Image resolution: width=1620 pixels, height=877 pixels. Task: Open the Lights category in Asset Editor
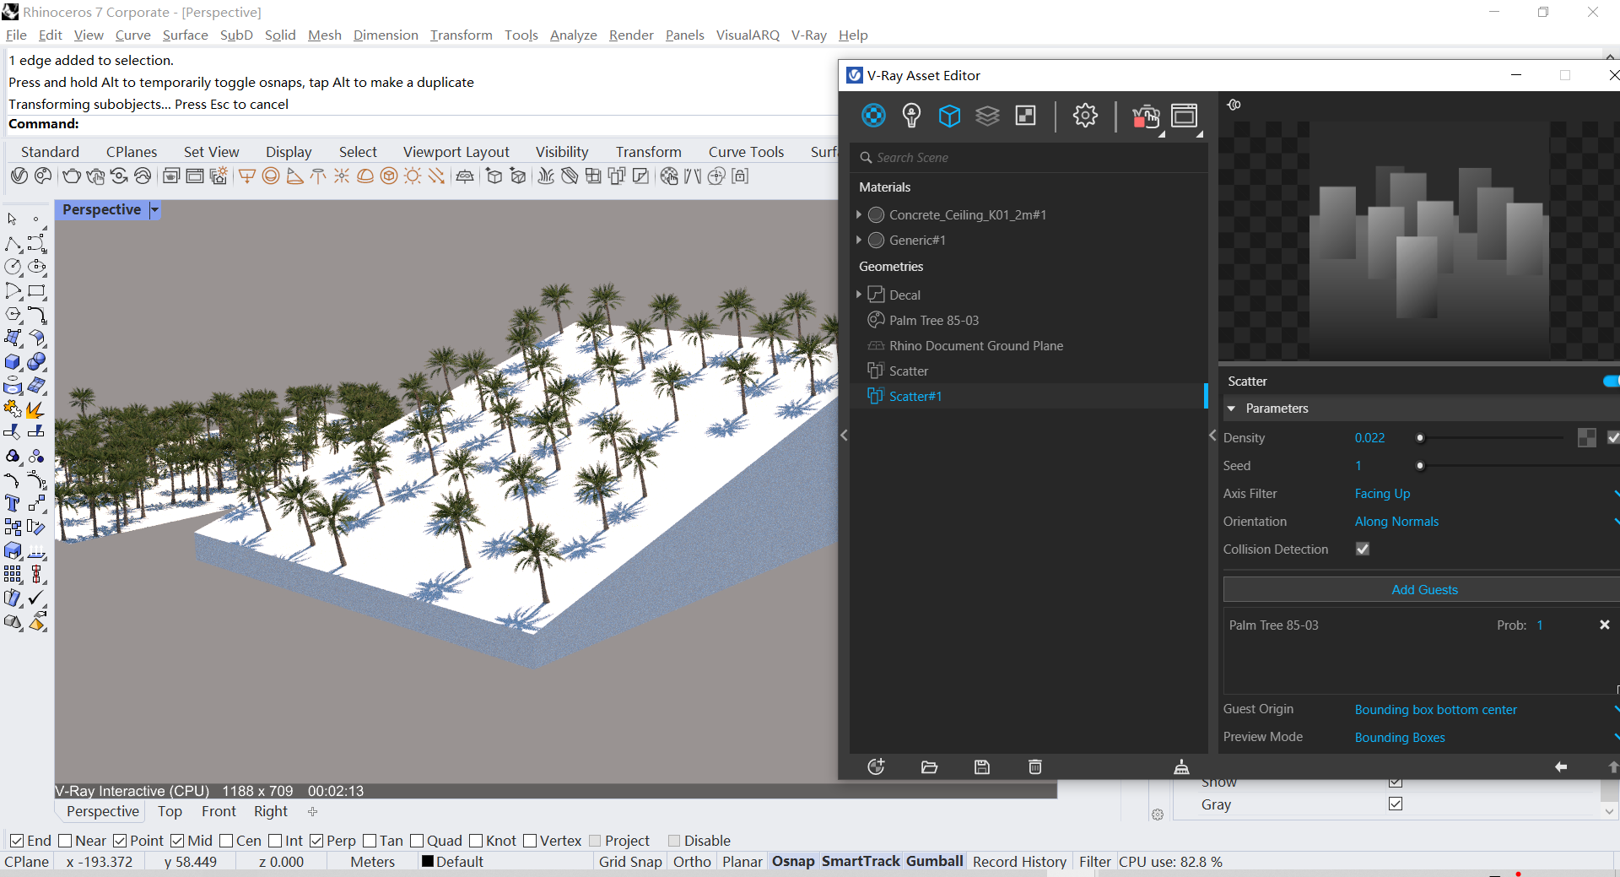pos(911,115)
